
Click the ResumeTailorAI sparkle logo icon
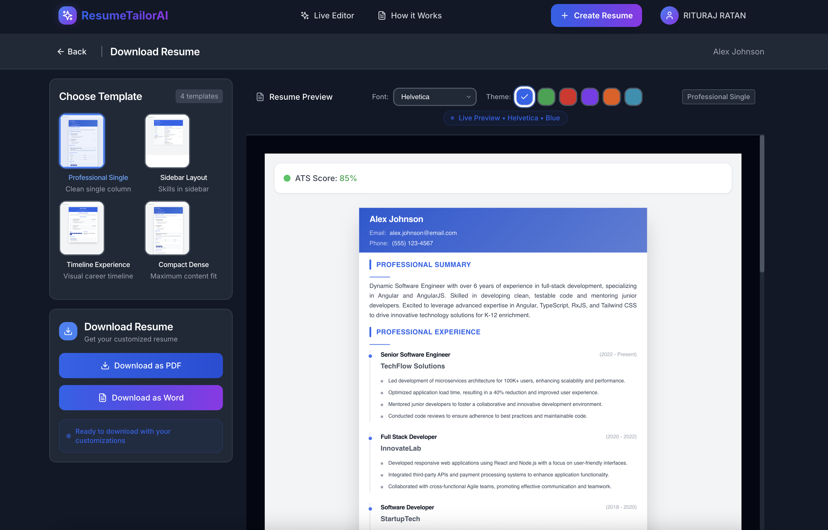pyautogui.click(x=67, y=15)
